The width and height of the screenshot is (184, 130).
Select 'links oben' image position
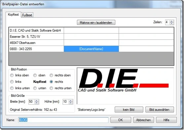12,75
